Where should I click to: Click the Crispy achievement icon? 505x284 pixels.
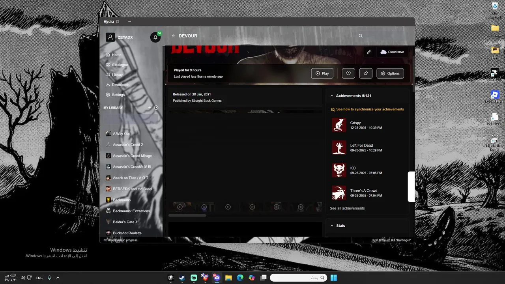coord(339,125)
